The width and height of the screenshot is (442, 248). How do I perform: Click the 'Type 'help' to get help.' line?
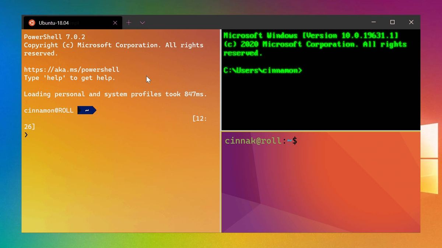(x=70, y=78)
